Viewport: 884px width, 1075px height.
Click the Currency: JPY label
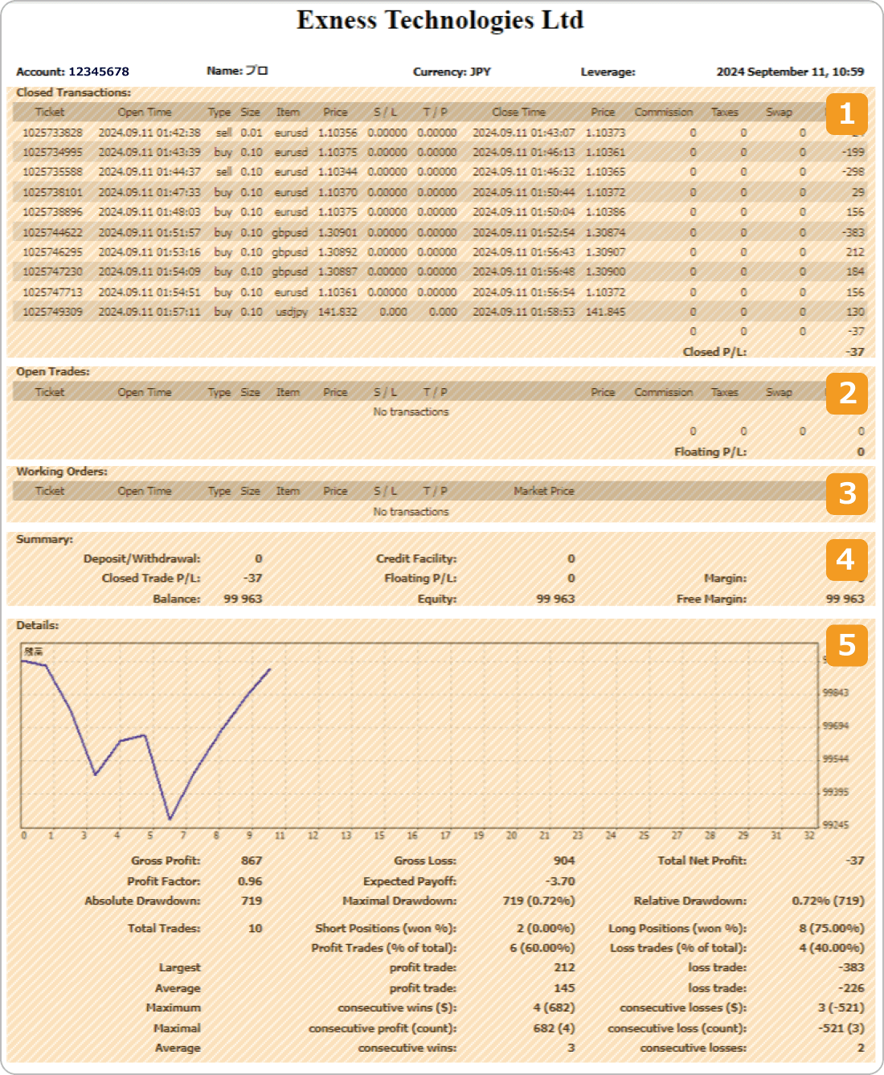[452, 72]
